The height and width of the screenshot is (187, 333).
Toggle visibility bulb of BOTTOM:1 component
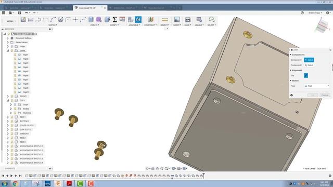12,121
